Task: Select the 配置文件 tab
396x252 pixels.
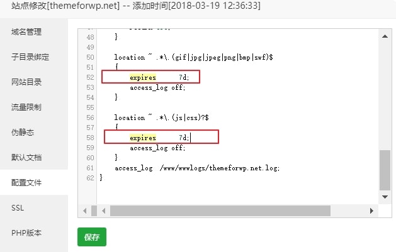Action: (x=26, y=182)
